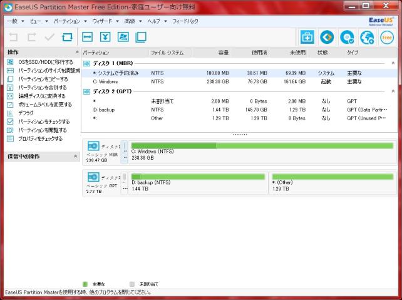The width and height of the screenshot is (402, 300).
Task: Click the orange Free badge icon
Action: [x=386, y=38]
